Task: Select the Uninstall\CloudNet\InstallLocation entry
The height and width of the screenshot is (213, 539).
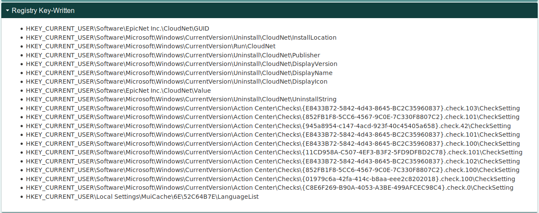Action: pyautogui.click(x=181, y=38)
